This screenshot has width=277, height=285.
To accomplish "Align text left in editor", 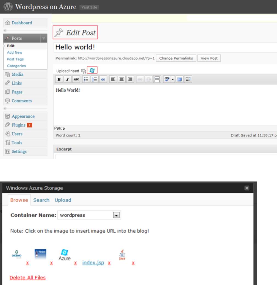I will coord(113,79).
